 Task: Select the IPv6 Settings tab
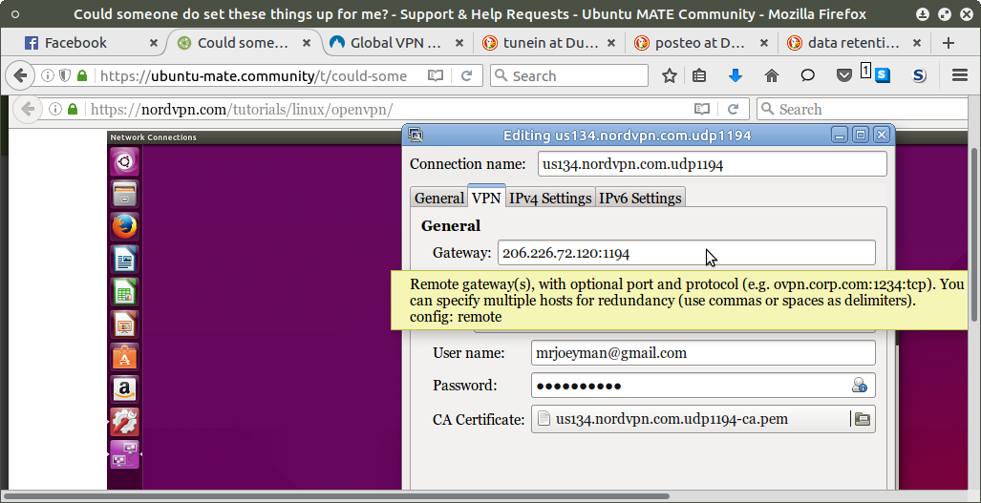(x=640, y=199)
